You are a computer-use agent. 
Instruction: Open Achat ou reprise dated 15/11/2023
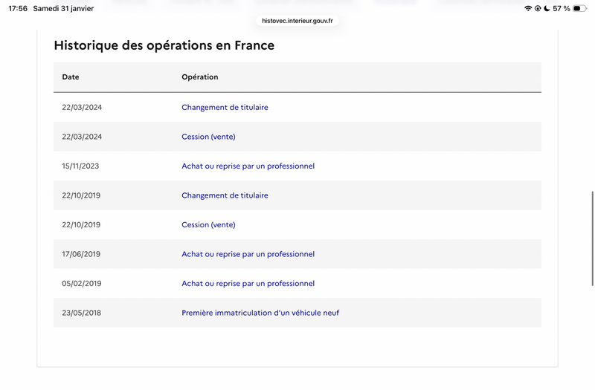[x=248, y=166]
